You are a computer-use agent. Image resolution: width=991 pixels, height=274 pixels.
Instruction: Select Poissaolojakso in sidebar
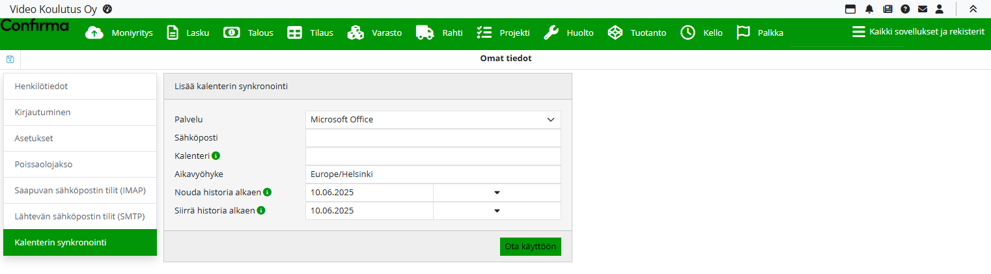tap(79, 164)
